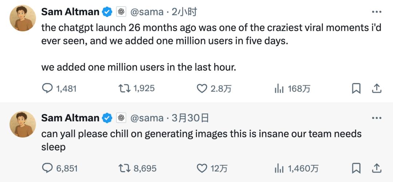This screenshot has height=182, width=393.
Task: Like the tweet about one million users
Action: [202, 88]
